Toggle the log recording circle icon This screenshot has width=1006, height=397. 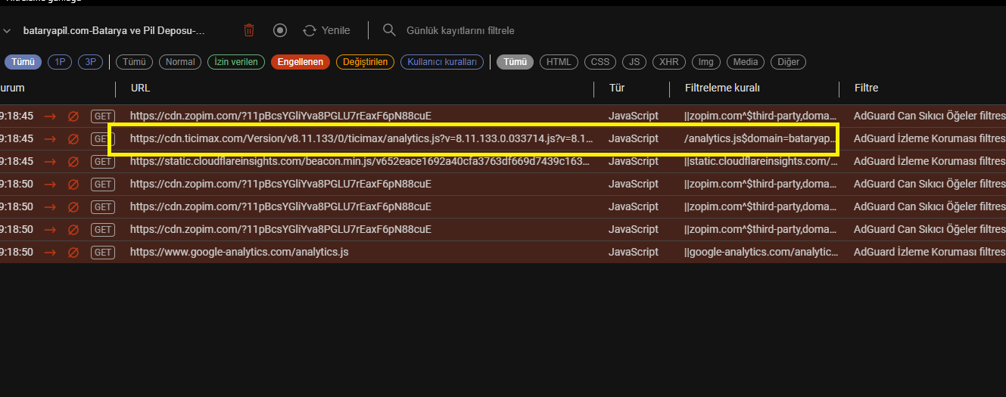pyautogui.click(x=280, y=30)
